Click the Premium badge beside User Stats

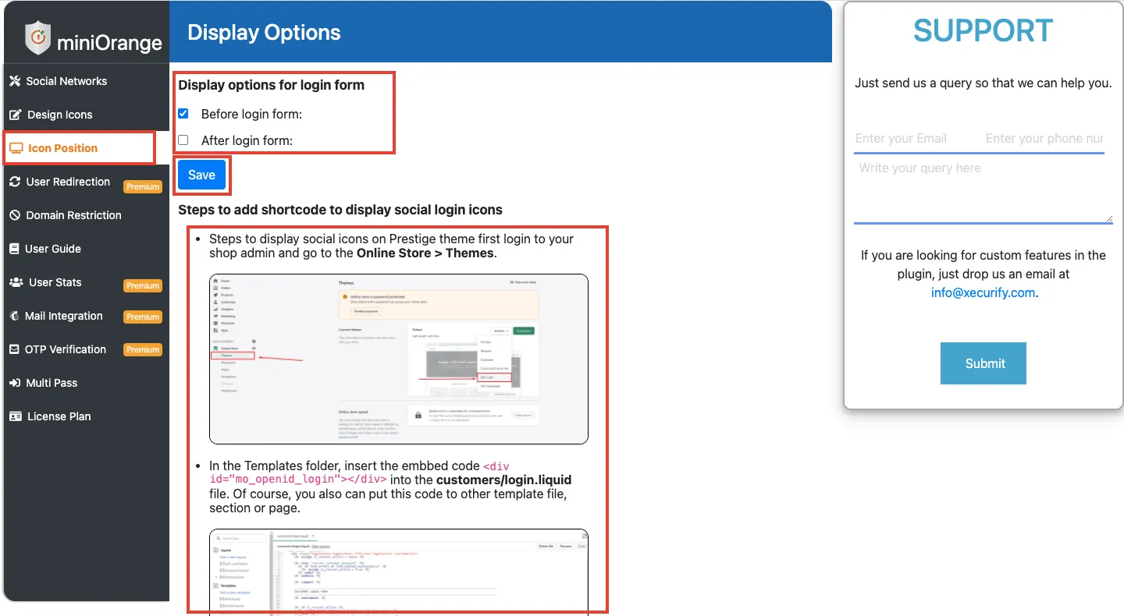(143, 285)
